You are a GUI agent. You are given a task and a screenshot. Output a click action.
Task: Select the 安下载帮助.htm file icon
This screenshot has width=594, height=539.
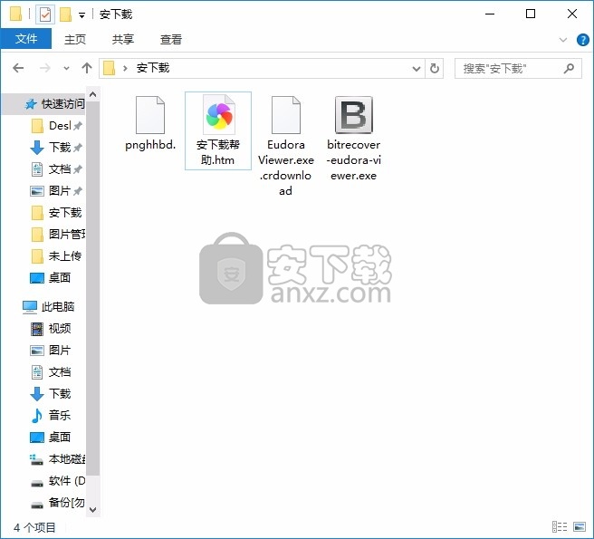[218, 115]
